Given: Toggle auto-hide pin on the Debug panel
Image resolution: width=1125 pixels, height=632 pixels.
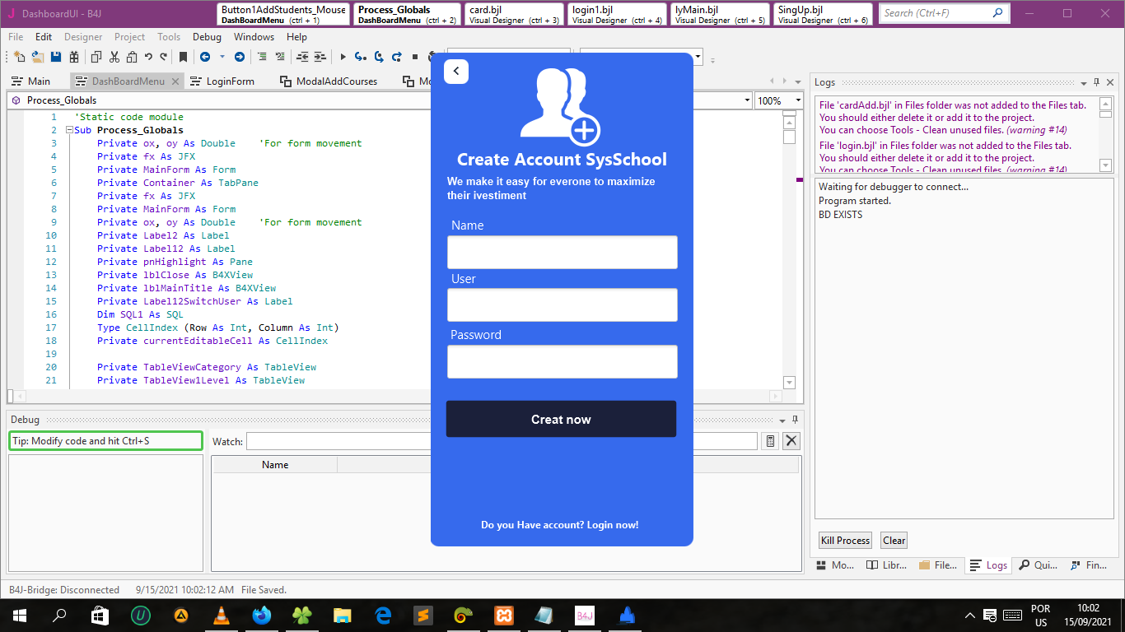Looking at the screenshot, I should click(795, 420).
